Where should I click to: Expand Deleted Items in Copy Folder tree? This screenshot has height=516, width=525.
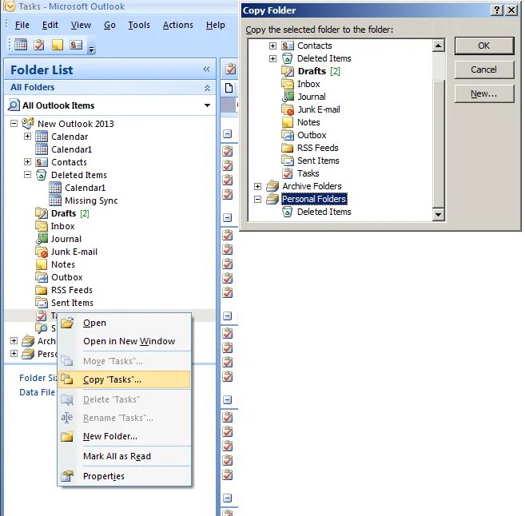click(x=272, y=58)
